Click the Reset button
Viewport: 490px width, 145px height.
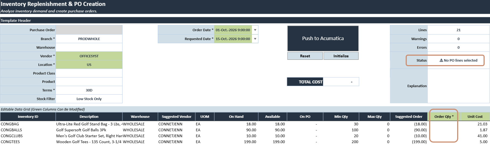pyautogui.click(x=305, y=56)
